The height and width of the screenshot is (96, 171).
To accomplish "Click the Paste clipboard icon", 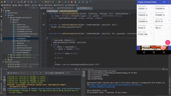I will [25, 2].
